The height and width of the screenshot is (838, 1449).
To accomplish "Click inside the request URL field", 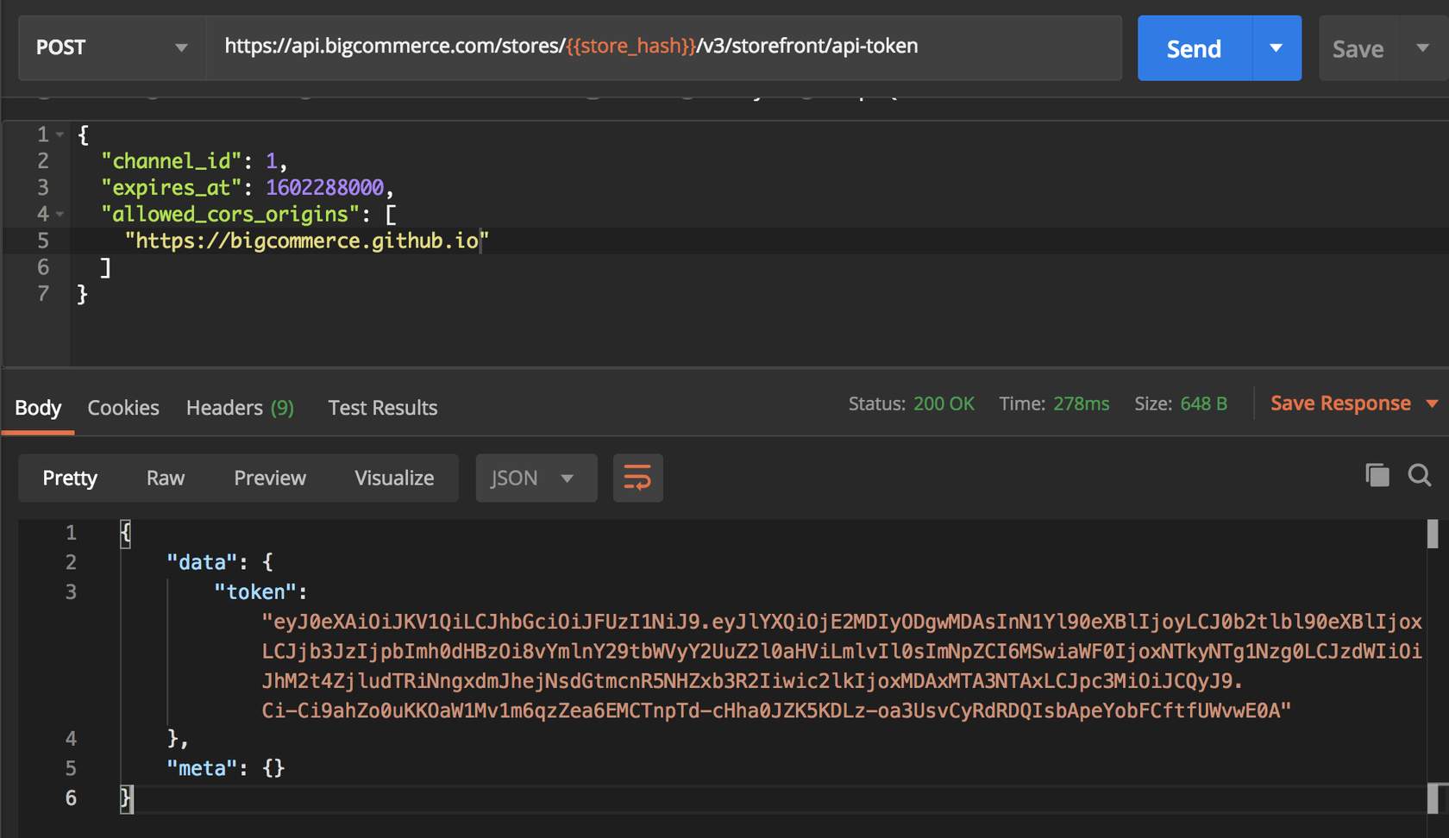I will pyautogui.click(x=569, y=47).
